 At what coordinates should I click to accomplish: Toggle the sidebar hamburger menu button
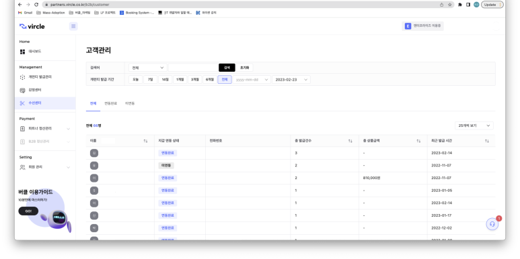[73, 26]
